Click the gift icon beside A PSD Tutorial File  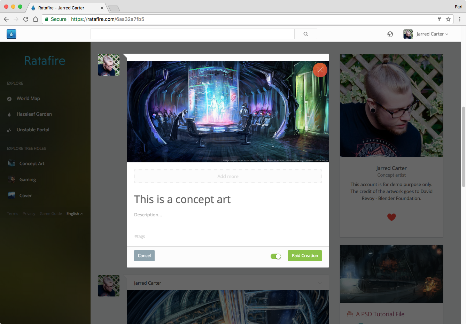coord(349,314)
